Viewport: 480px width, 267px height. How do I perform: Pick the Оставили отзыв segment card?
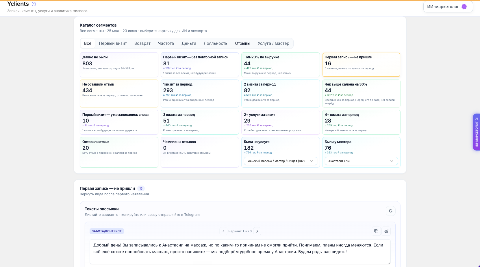tap(119, 152)
